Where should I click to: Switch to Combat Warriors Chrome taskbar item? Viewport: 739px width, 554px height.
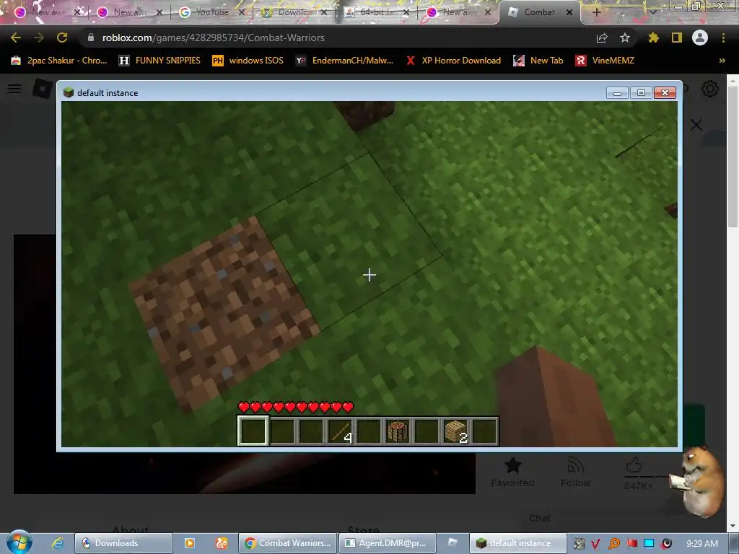(287, 543)
